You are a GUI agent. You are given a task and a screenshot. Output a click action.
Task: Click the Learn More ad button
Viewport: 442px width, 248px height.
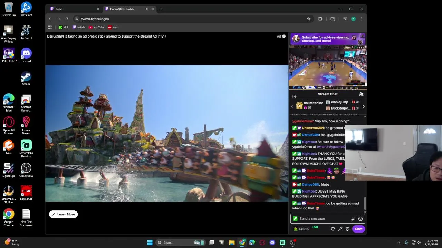pos(64,214)
